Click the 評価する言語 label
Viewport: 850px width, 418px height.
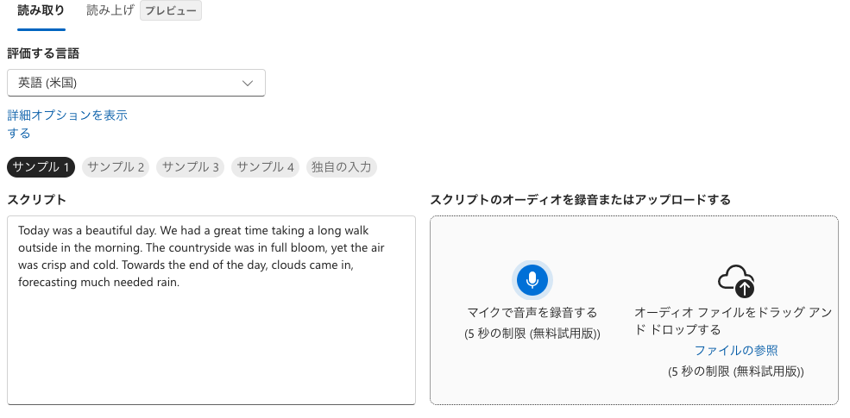[43, 53]
